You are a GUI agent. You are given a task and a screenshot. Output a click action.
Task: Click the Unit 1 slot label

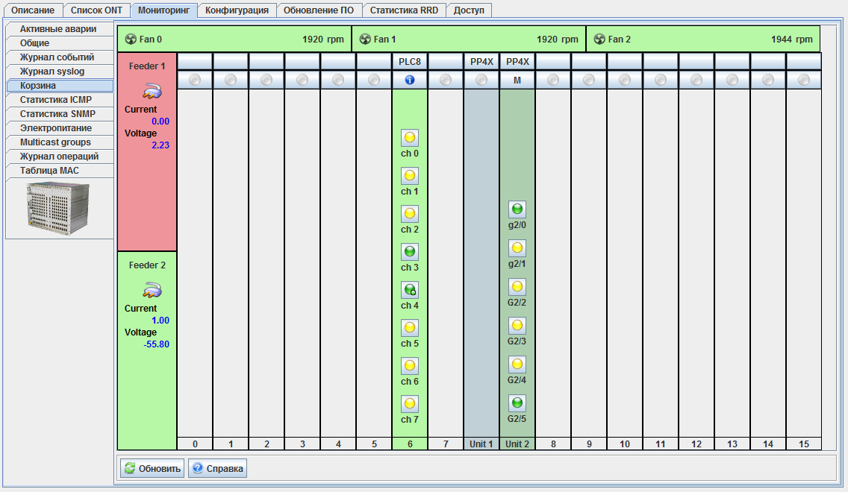pos(481,444)
